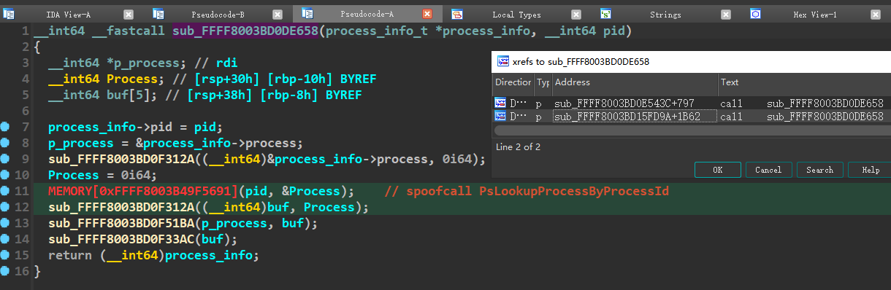Screen dimensions: 891x290
Task: Switch to the Pseudocode-B tab
Action: coord(218,14)
